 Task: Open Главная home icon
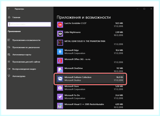9,17
